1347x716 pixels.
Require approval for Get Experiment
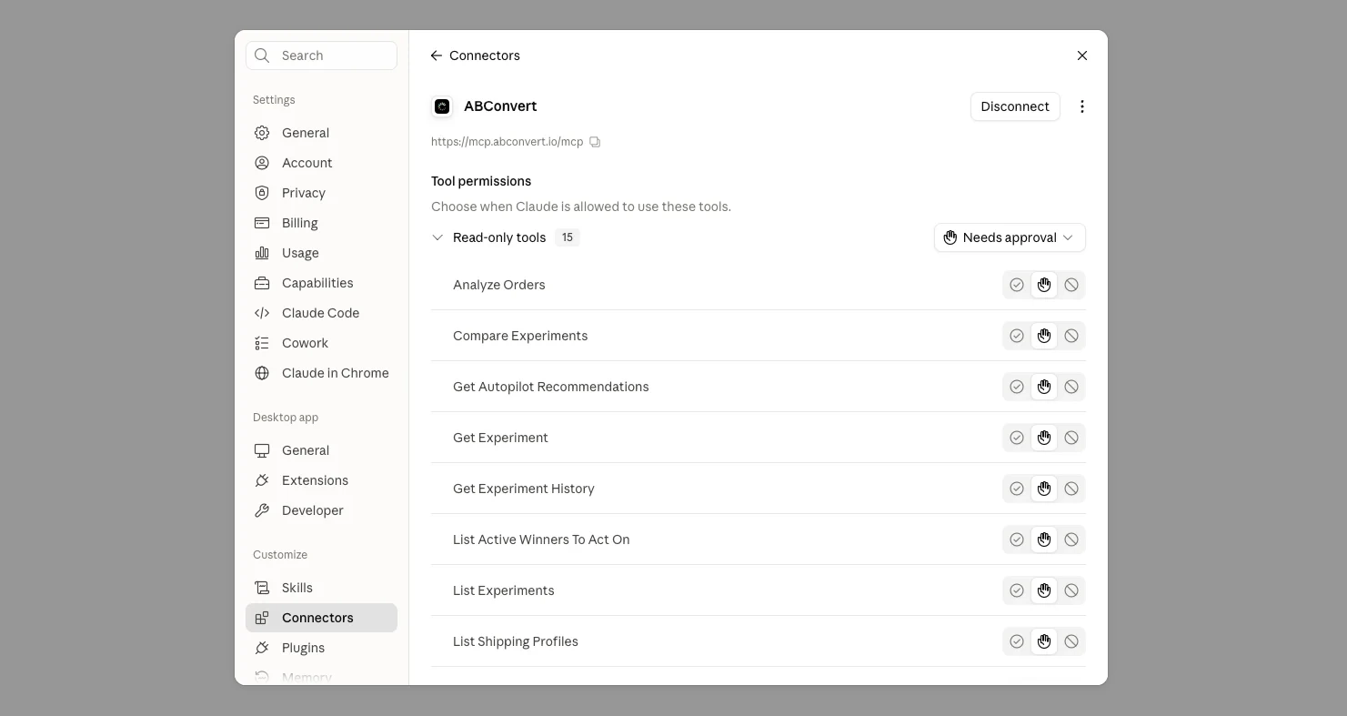1044,438
